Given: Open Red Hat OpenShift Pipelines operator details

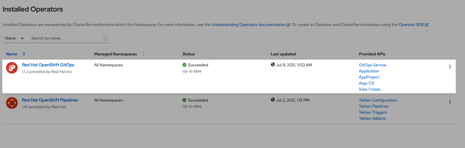Looking at the screenshot, I should 50,100.
